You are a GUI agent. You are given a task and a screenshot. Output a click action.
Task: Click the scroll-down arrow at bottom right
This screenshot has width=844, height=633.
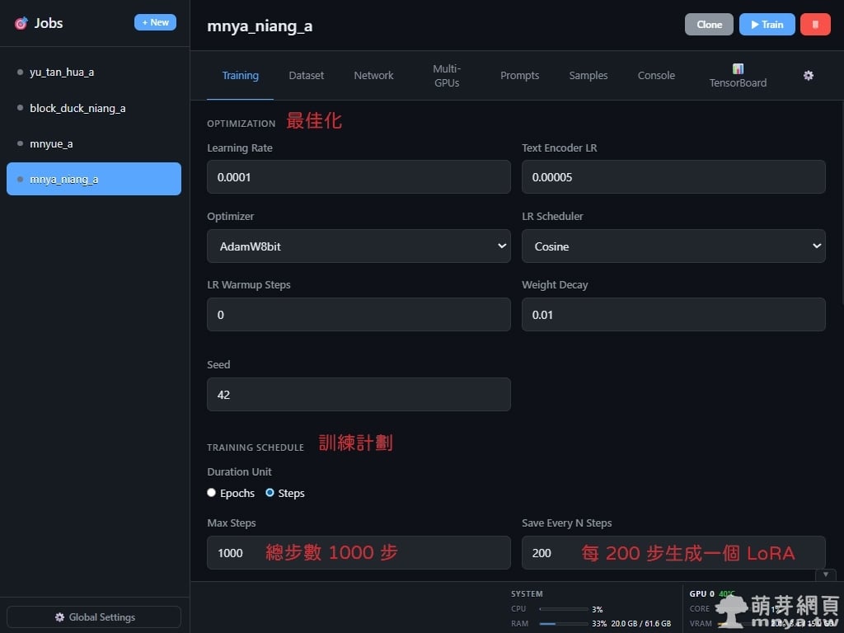(x=825, y=574)
